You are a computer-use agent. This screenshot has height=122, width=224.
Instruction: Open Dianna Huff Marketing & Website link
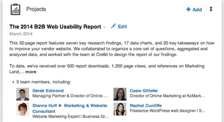click(70, 108)
